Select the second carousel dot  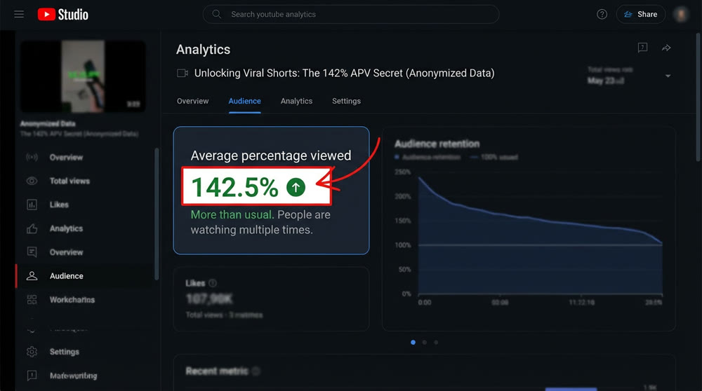(425, 342)
